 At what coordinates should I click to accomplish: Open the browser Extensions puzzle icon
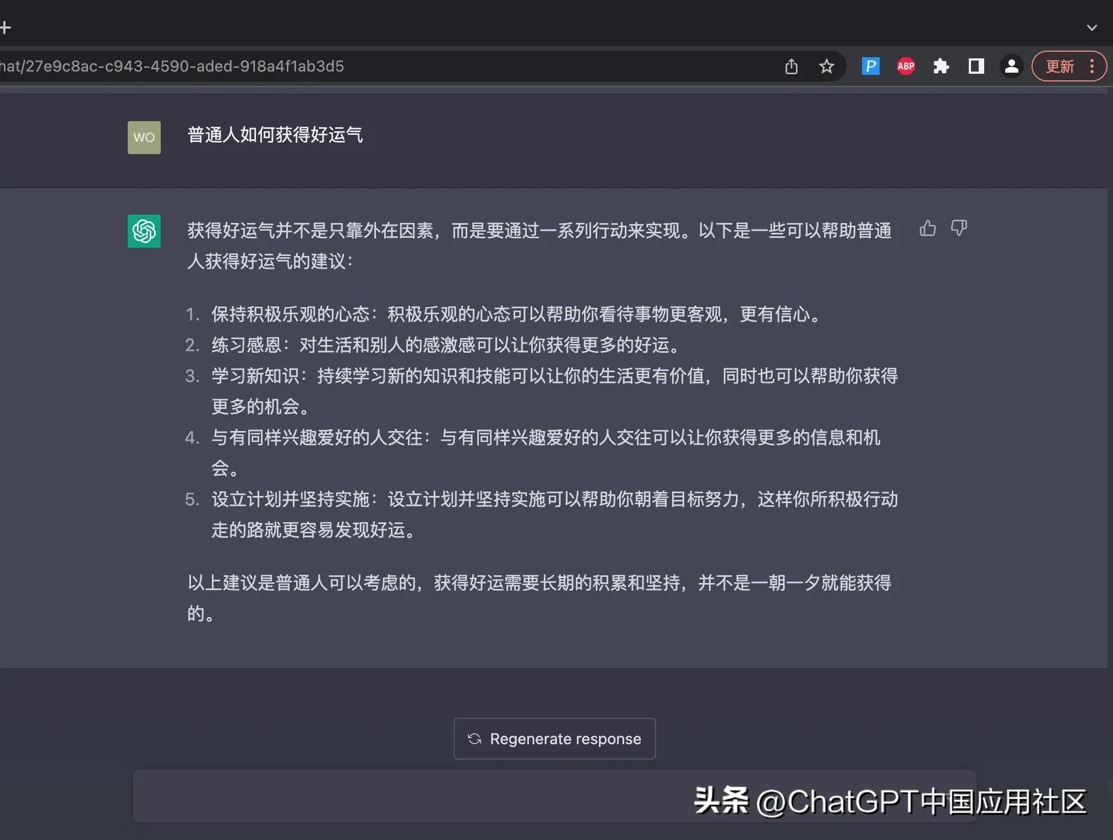941,66
